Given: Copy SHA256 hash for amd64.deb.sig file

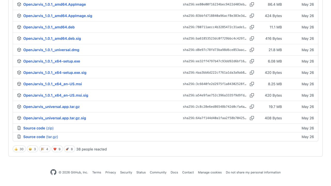Looking at the screenshot, I should (x=252, y=38).
